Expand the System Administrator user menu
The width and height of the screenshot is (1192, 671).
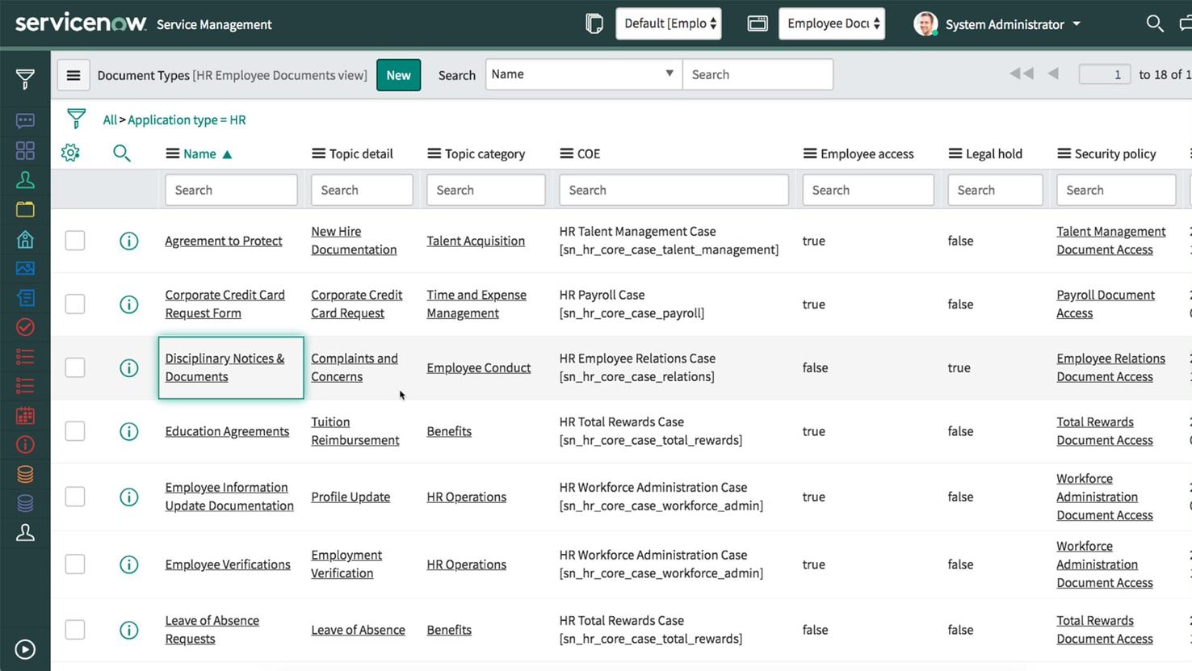point(1004,24)
